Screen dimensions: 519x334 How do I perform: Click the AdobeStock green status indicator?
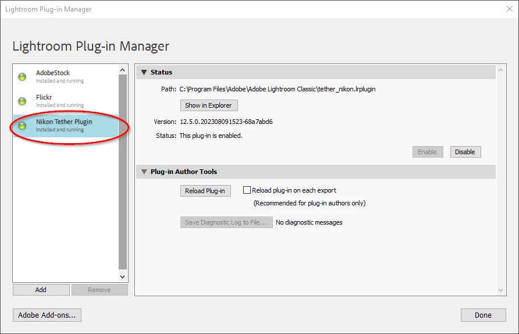click(x=22, y=77)
